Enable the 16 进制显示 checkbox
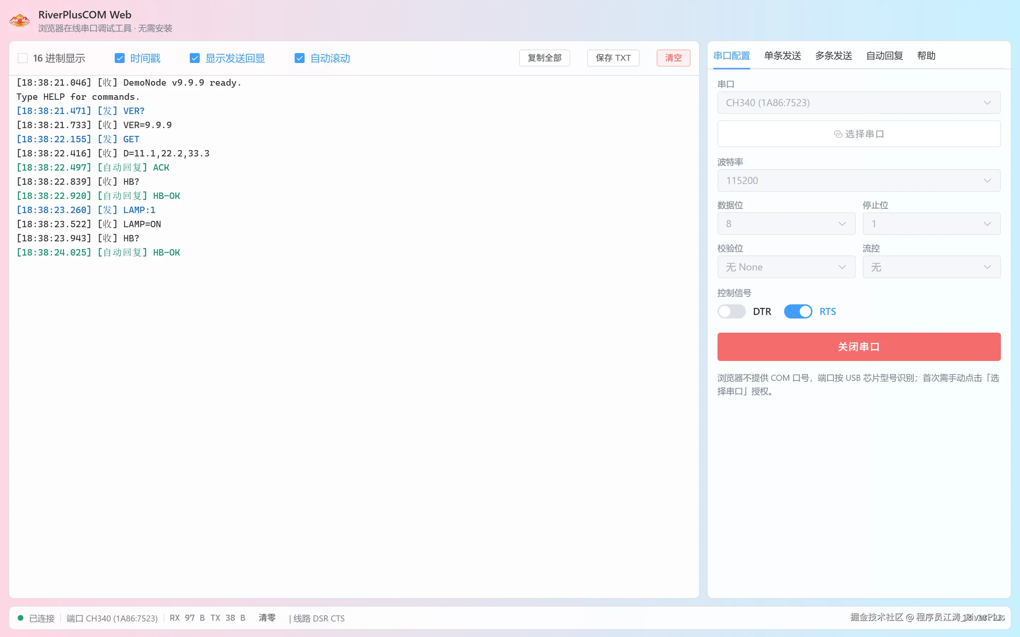Screen dimensions: 1020x637 click(x=23, y=58)
